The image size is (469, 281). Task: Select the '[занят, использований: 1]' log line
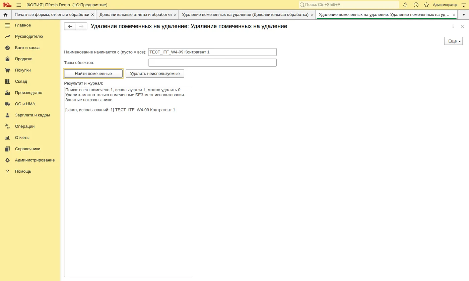pos(120,110)
